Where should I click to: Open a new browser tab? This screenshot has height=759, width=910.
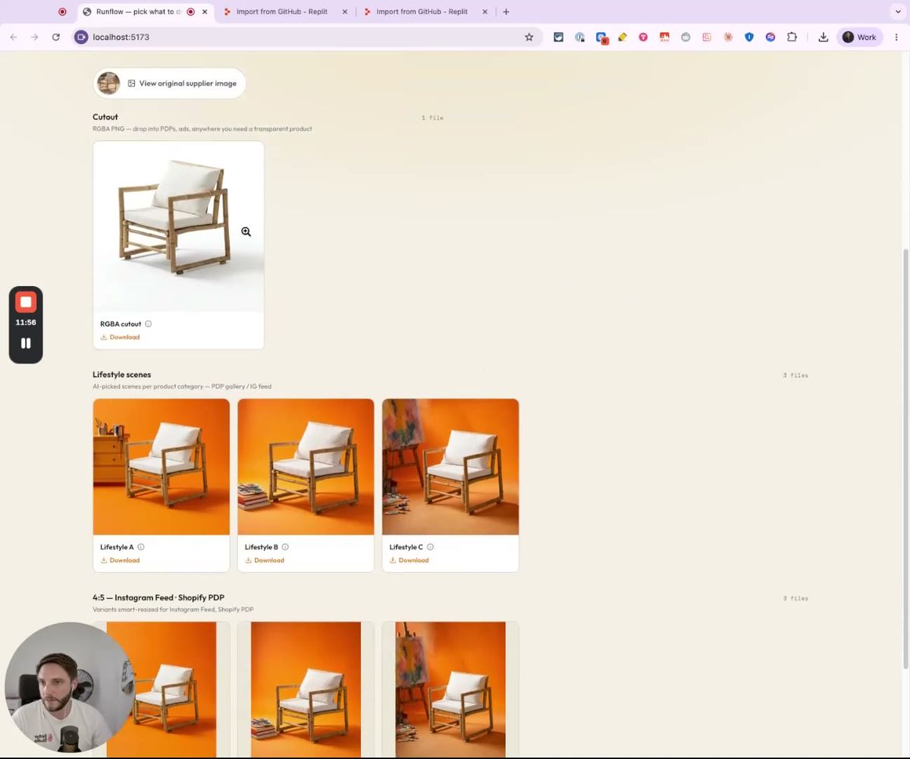506,11
